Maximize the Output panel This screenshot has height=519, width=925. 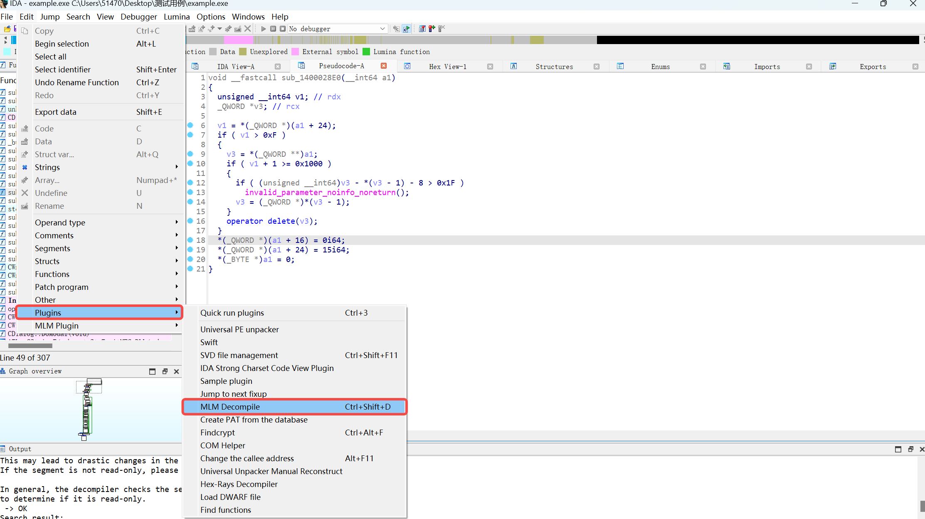tap(898, 449)
